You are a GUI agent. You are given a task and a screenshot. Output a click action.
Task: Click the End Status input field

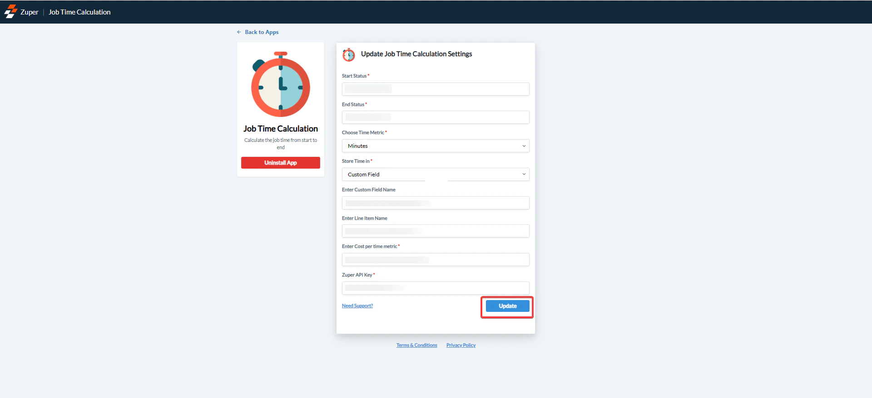pyautogui.click(x=436, y=117)
